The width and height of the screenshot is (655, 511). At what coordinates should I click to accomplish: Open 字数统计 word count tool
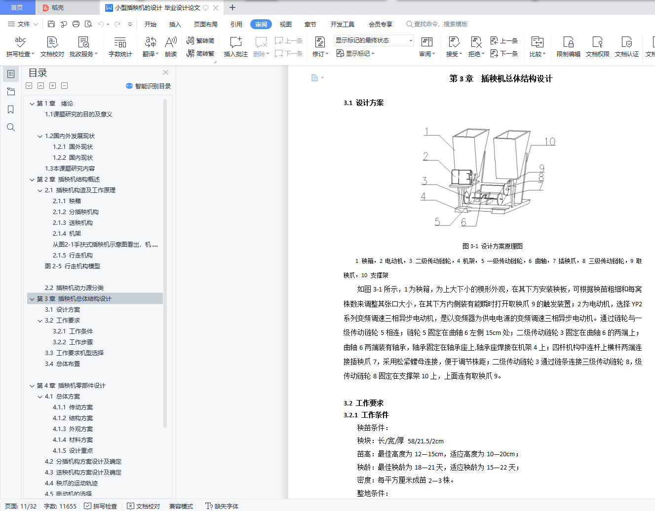[x=120, y=46]
